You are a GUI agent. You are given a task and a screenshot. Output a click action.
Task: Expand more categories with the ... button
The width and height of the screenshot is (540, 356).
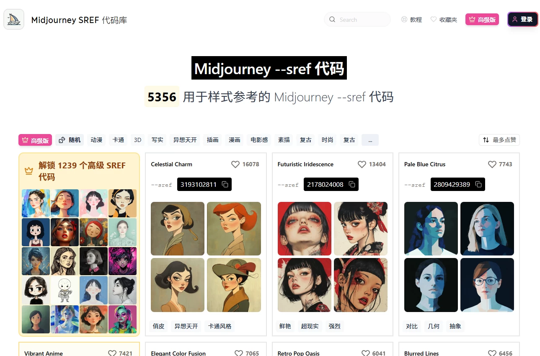370,140
